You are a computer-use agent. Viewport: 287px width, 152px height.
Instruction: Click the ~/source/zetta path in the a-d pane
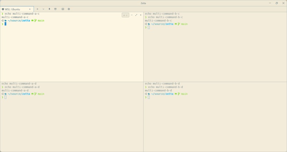[x=19, y=94]
